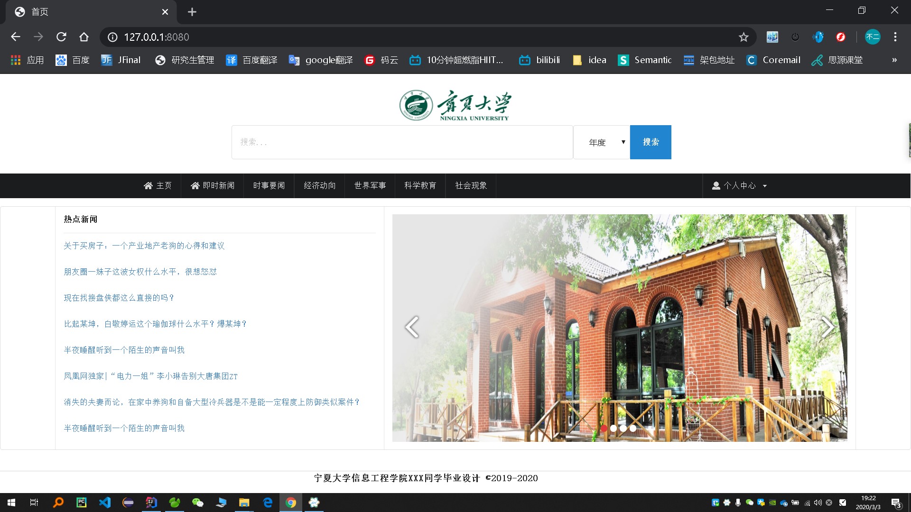Click the browser home icon
This screenshot has height=512, width=911.
pos(84,37)
